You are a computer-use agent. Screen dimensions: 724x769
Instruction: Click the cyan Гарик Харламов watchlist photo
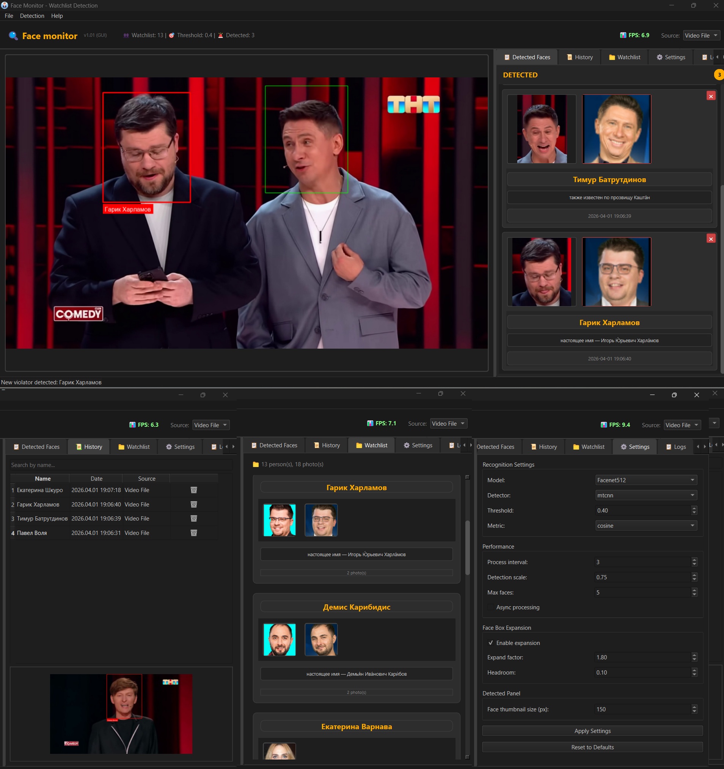279,520
